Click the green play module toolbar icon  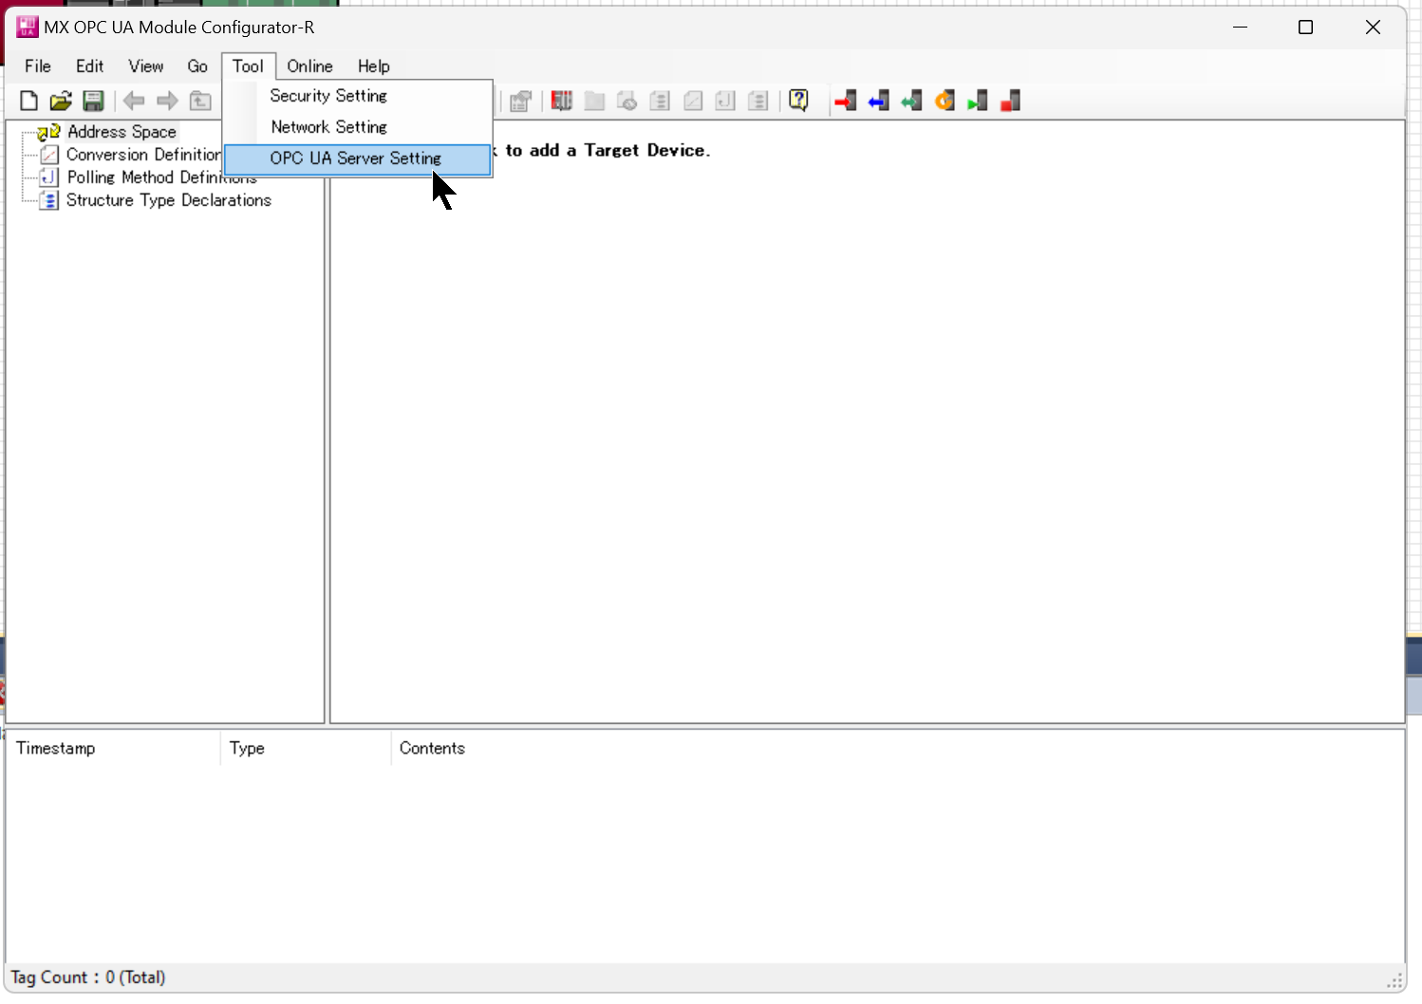(x=978, y=101)
